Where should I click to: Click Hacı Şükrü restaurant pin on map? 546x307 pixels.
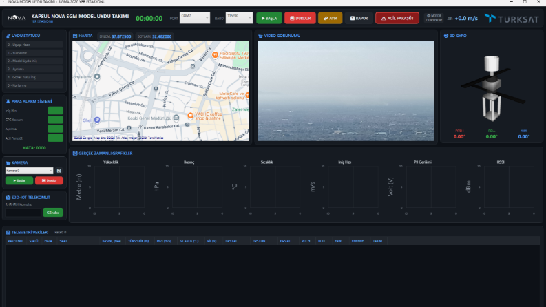pyautogui.click(x=216, y=54)
